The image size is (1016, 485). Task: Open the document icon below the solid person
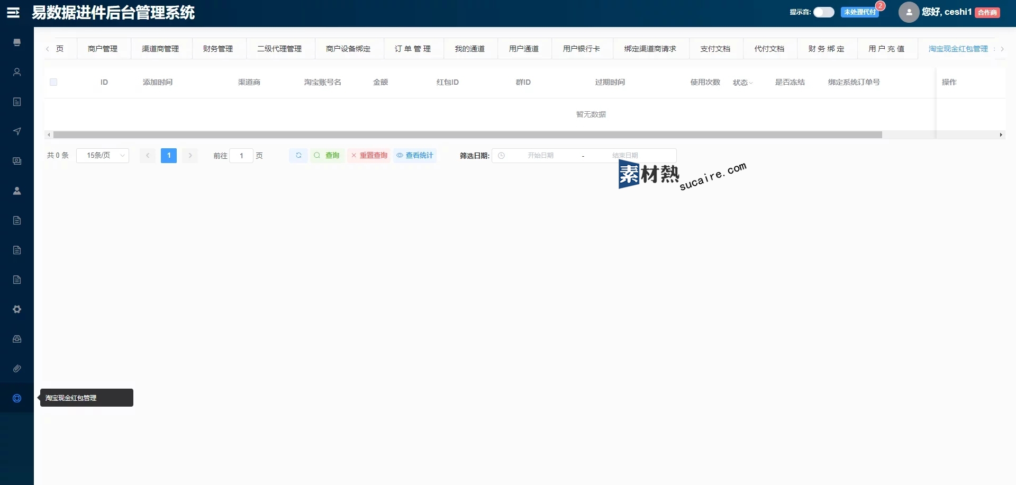click(17, 220)
